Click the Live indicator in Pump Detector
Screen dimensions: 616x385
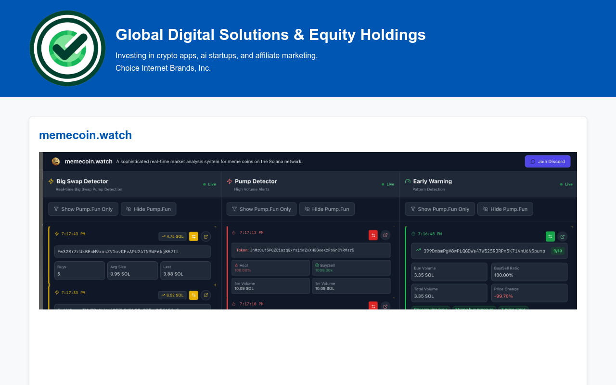tap(388, 184)
